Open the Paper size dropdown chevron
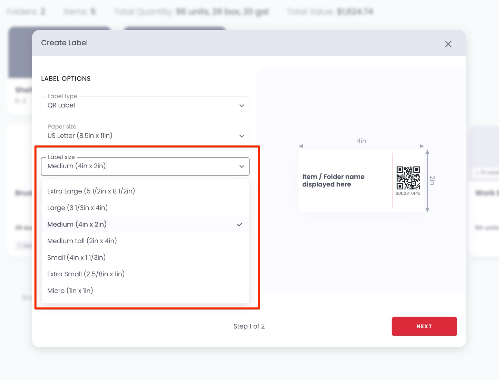 click(242, 136)
